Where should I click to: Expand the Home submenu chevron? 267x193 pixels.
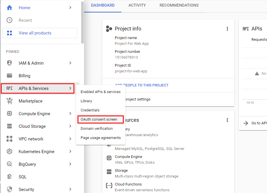(70, 7)
